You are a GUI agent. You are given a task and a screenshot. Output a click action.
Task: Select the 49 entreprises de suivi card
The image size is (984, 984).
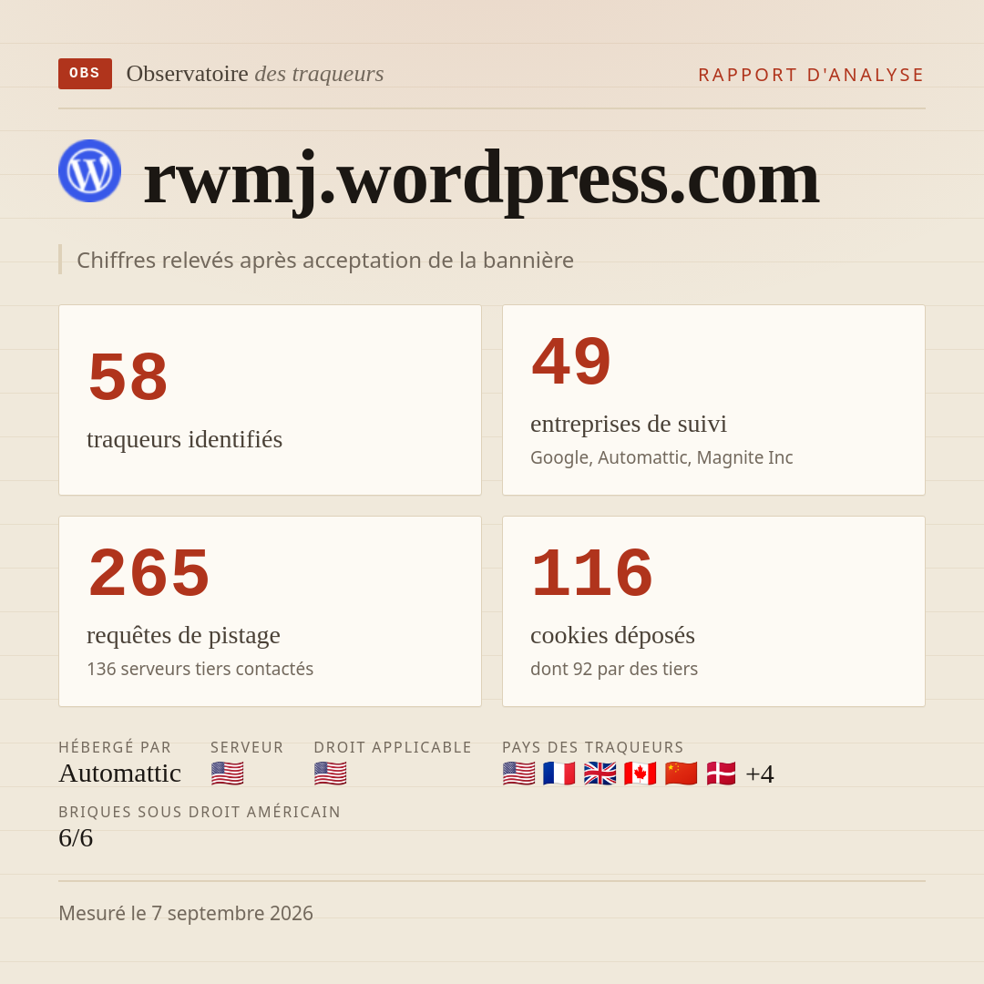click(713, 400)
